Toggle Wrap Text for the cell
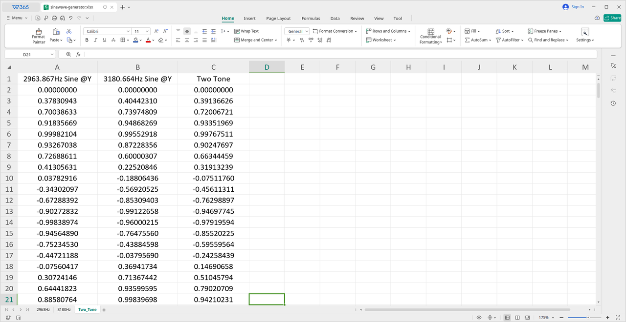Image resolution: width=626 pixels, height=322 pixels. (246, 31)
